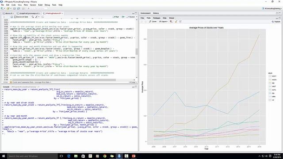Open Task View on the taskbar
The height and width of the screenshot is (159, 283).
click(x=61, y=156)
